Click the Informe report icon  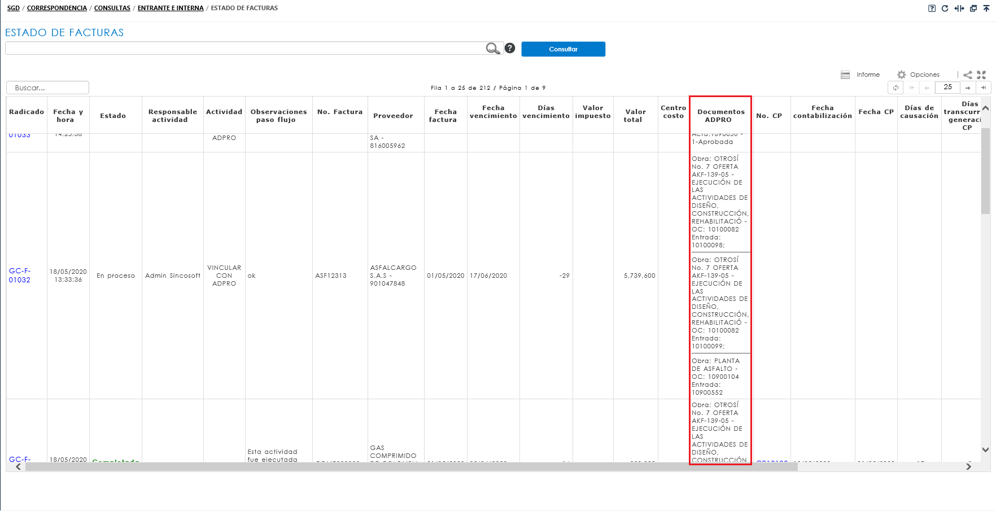pos(845,75)
